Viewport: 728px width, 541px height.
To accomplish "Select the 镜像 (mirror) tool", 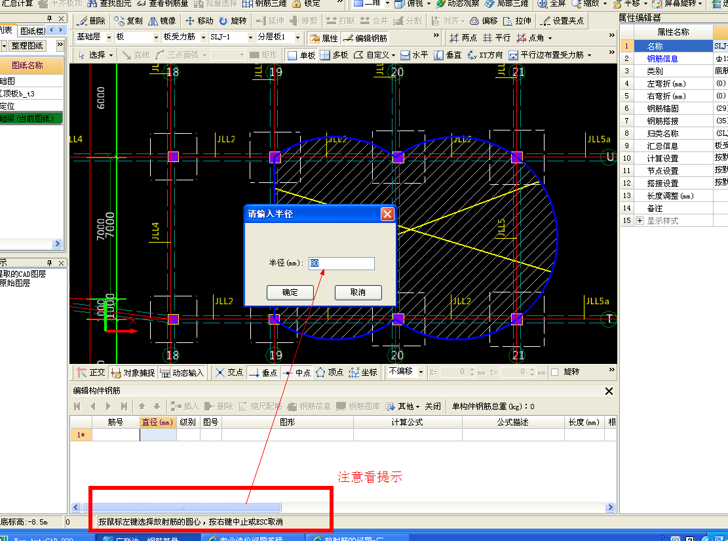I will 162,21.
